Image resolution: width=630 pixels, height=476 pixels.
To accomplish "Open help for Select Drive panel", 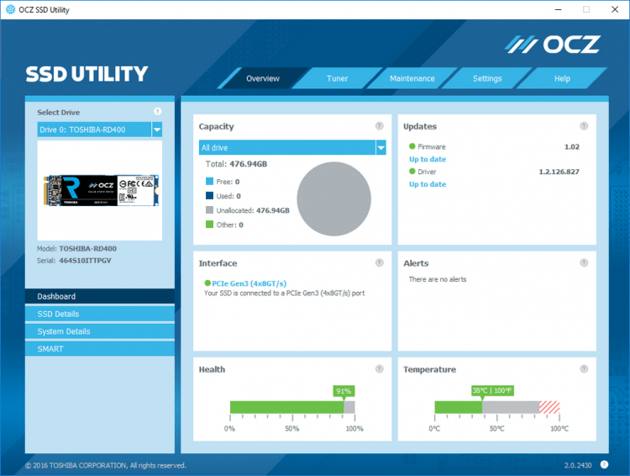I will [x=158, y=112].
